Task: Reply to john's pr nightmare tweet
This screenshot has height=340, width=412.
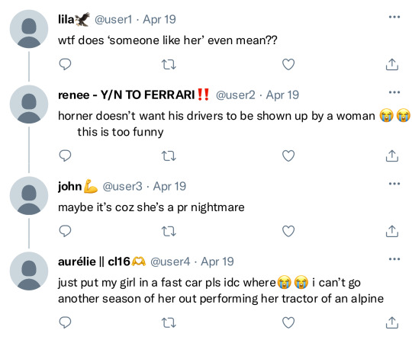Action: [x=65, y=231]
